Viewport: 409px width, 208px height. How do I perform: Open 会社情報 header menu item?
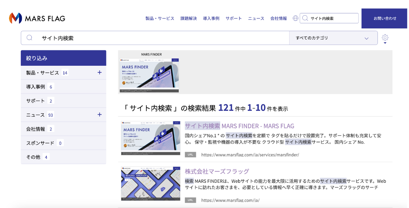[279, 18]
